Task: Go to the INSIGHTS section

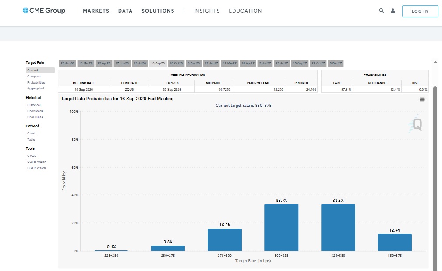Action: coord(206,11)
